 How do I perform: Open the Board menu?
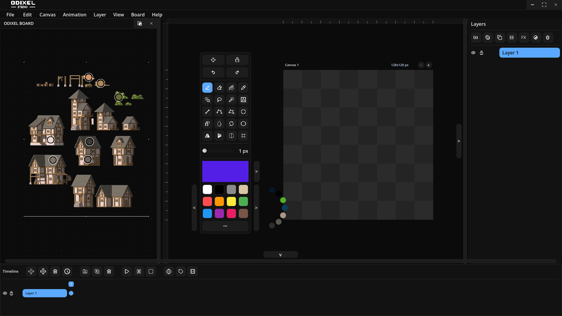(x=138, y=15)
